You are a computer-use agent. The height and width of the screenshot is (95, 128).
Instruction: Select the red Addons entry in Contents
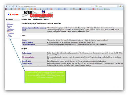click(x=9, y=32)
